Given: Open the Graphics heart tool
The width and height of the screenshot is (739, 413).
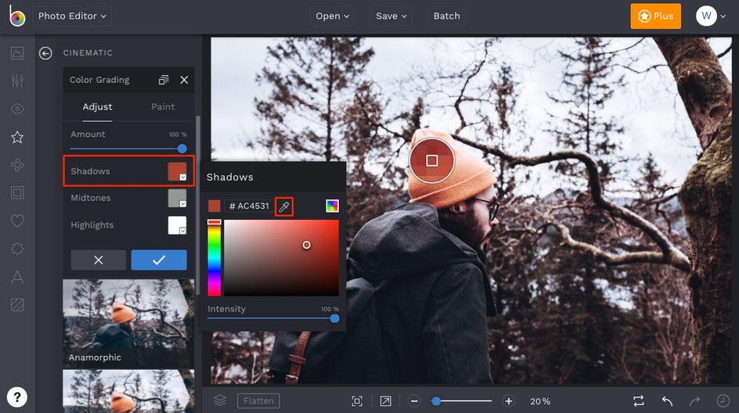Looking at the screenshot, I should point(17,221).
